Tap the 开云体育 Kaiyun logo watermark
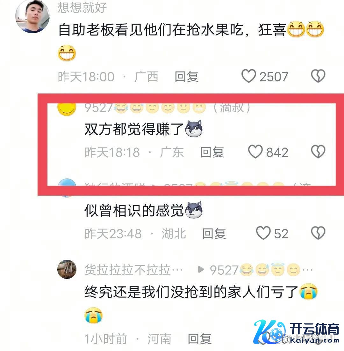 pos(297,332)
